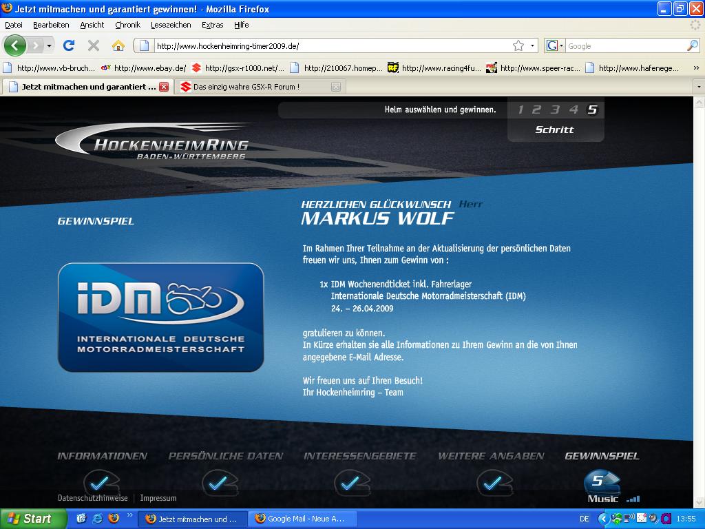Open the Chronik menu

[x=127, y=25]
